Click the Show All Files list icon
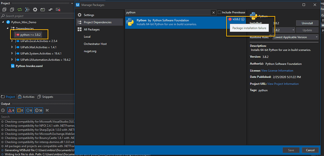This screenshot has height=156, width=324. (27, 9)
